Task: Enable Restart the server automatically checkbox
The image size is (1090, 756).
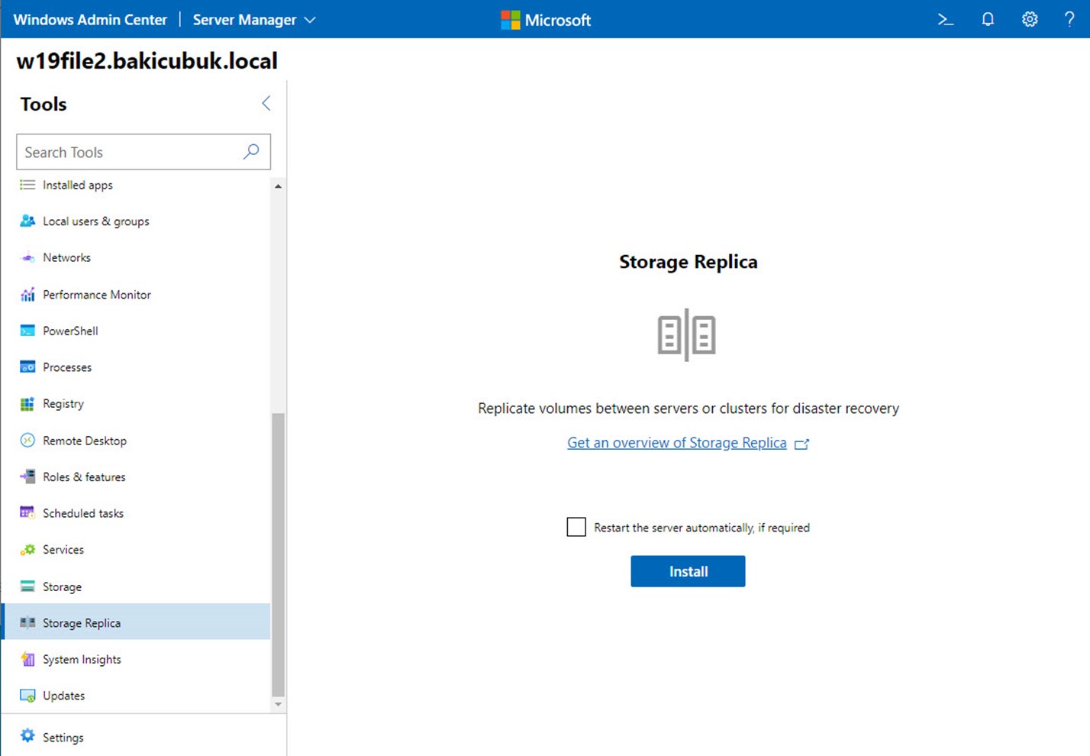Action: (x=576, y=527)
